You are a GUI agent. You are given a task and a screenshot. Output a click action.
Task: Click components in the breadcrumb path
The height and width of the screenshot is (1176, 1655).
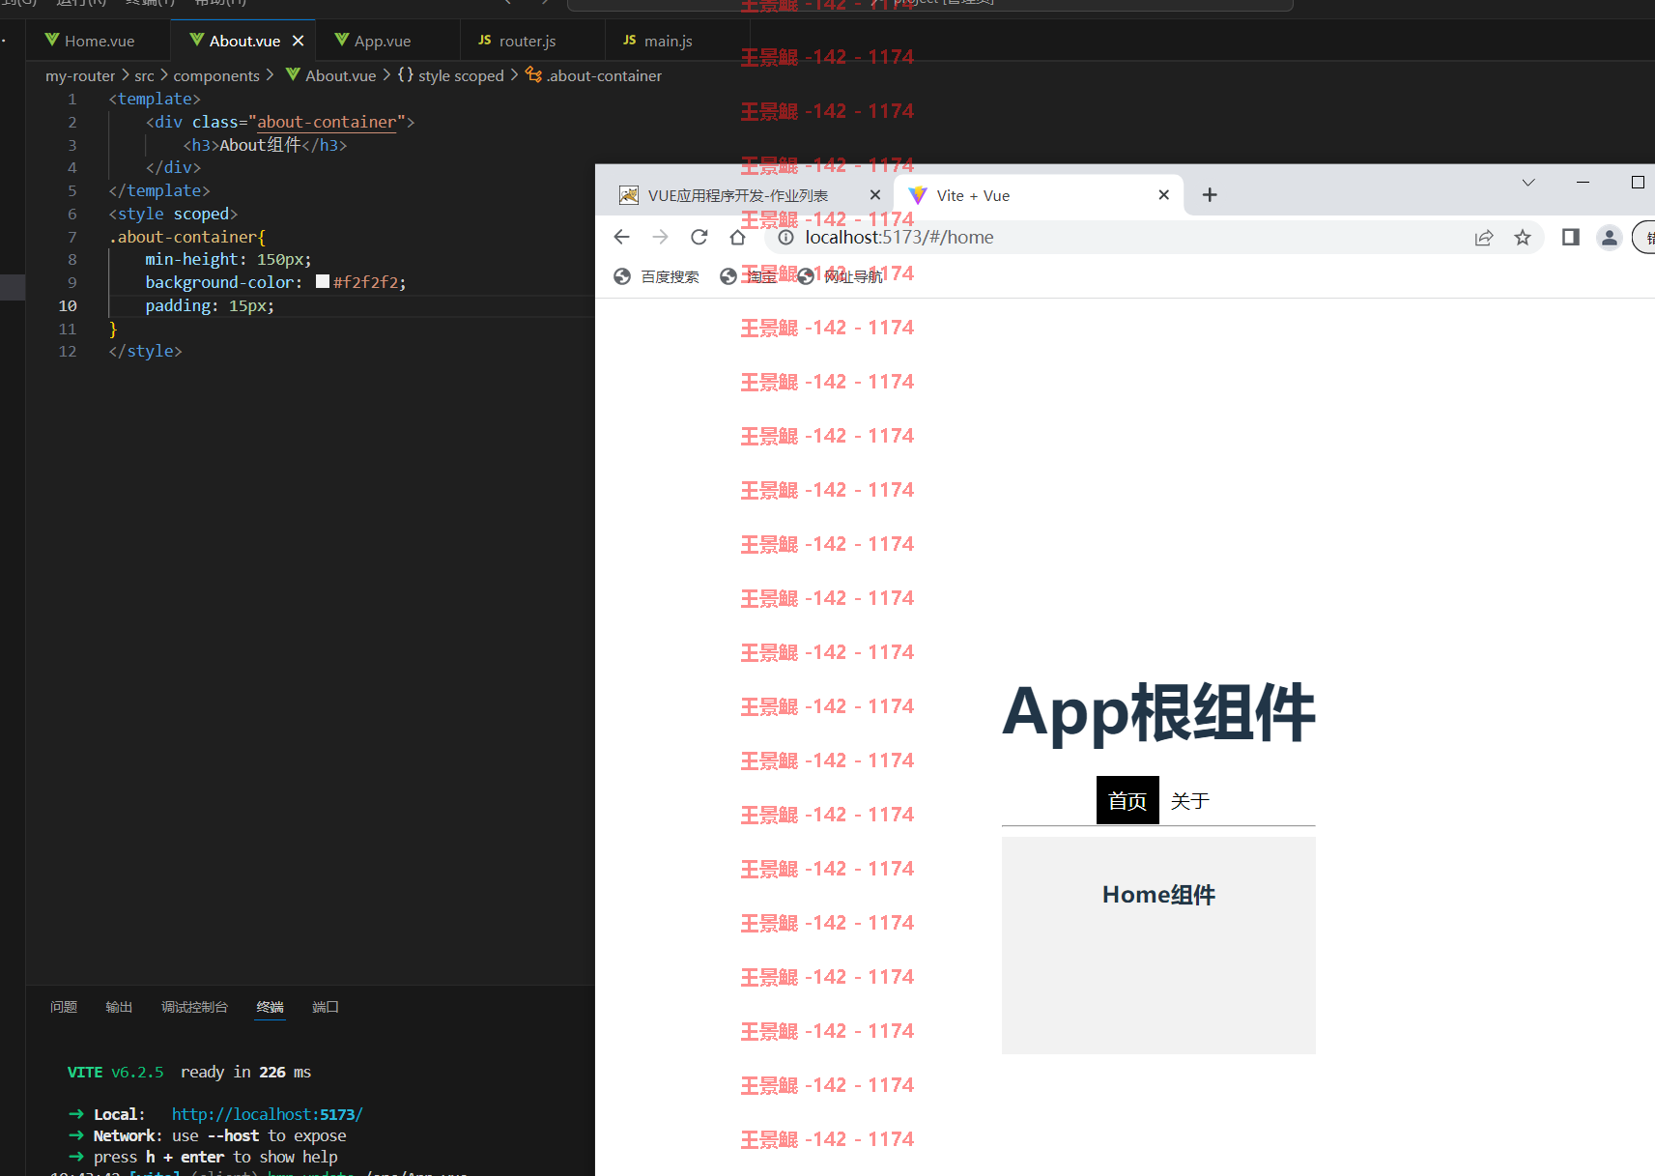pyautogui.click(x=216, y=75)
